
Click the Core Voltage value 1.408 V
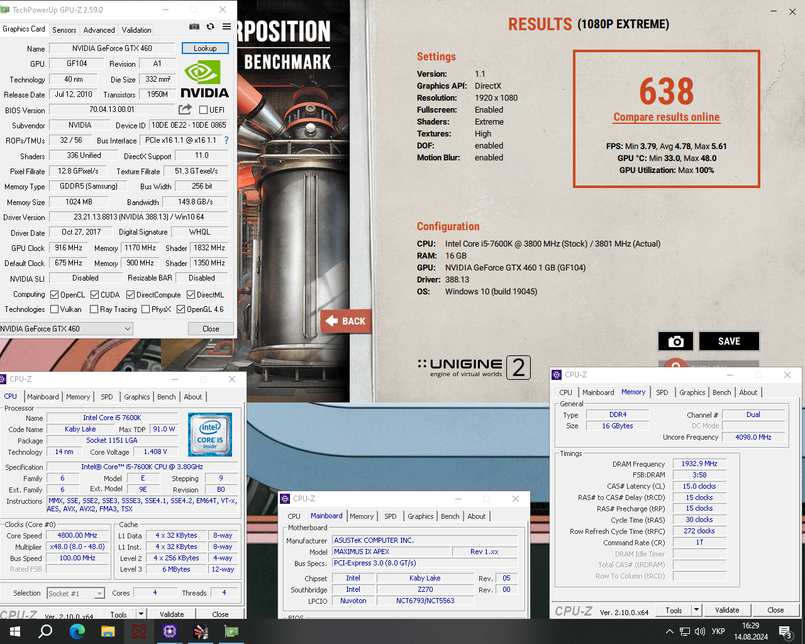click(x=156, y=452)
